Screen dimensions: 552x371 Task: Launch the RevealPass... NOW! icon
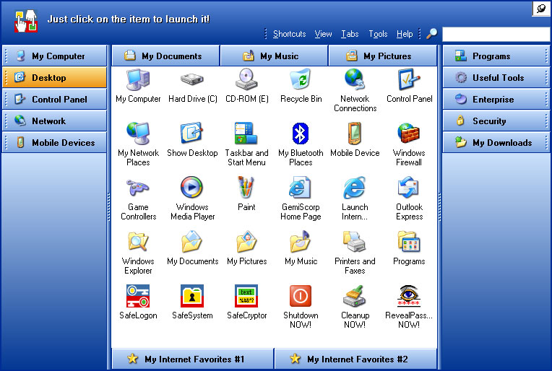point(409,296)
